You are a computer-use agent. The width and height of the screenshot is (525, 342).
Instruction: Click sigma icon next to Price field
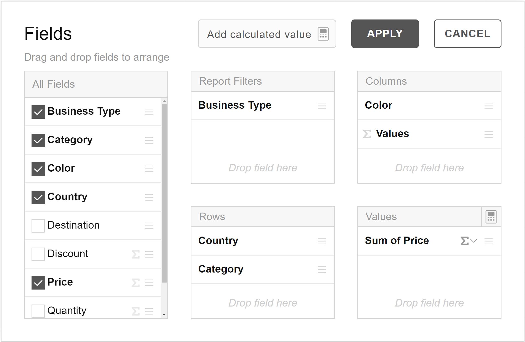136,283
